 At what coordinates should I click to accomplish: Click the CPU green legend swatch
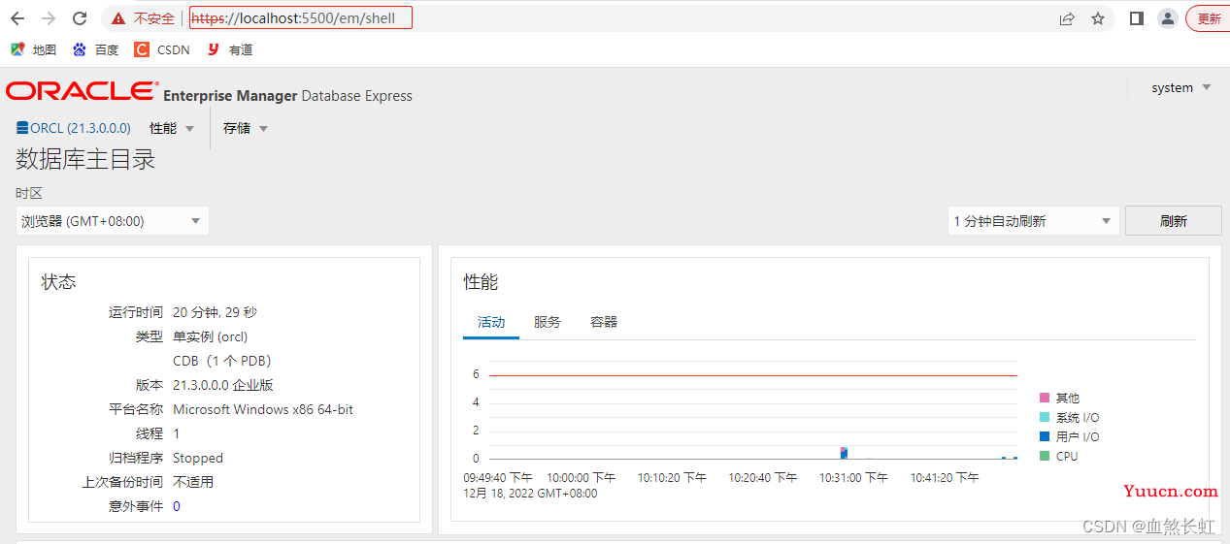click(x=1045, y=456)
